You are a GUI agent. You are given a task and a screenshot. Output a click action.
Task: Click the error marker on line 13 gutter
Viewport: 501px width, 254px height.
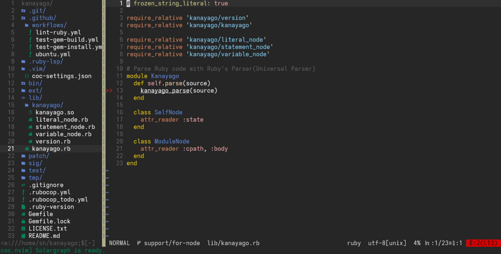coord(109,91)
